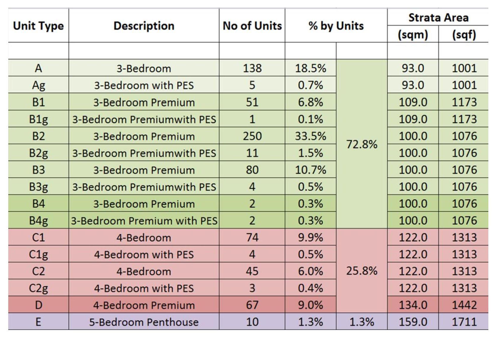Select the Description header cell
Image resolution: width=496 pixels, height=342 pixels.
click(x=144, y=26)
